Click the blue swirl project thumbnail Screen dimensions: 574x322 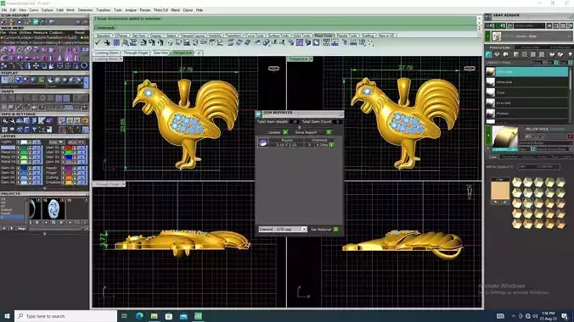(x=53, y=209)
